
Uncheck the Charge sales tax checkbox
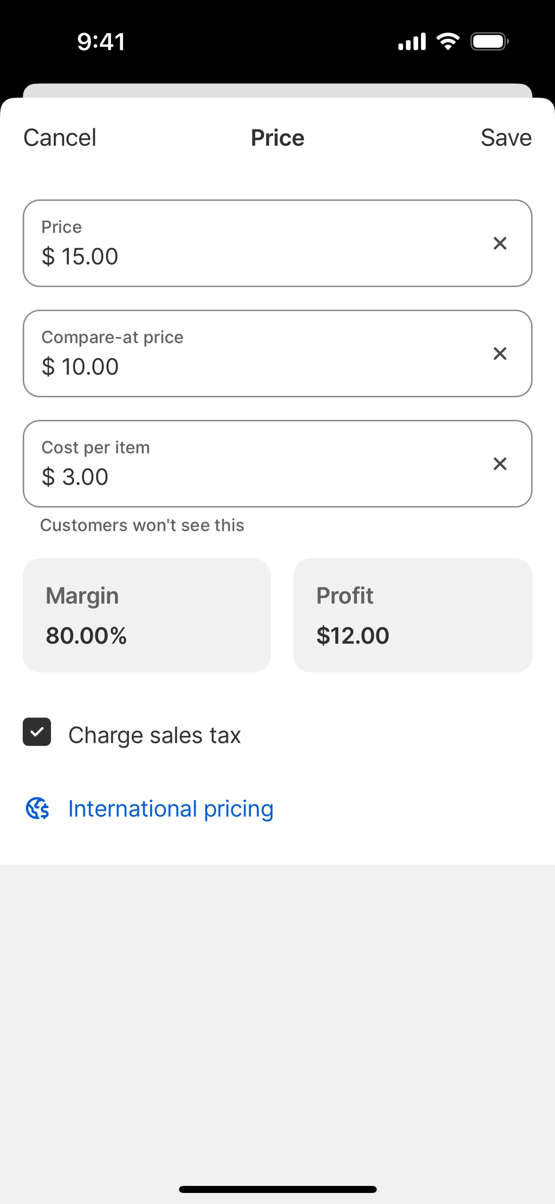pyautogui.click(x=37, y=732)
